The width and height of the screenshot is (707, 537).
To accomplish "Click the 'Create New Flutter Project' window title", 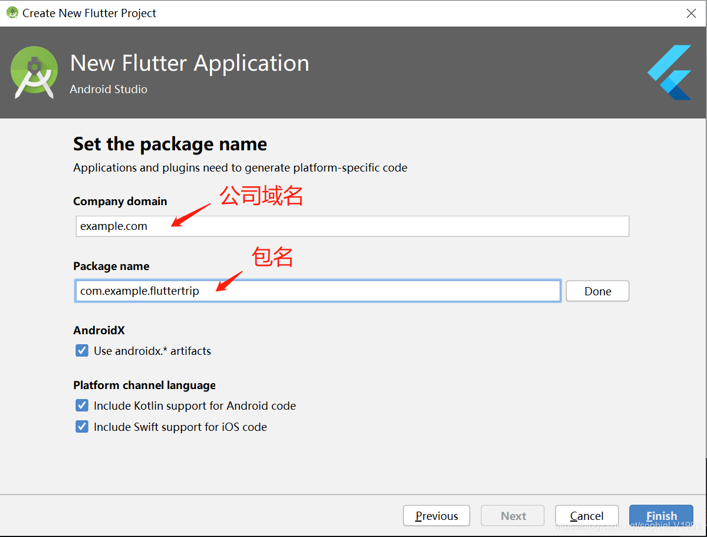I will 89,13.
